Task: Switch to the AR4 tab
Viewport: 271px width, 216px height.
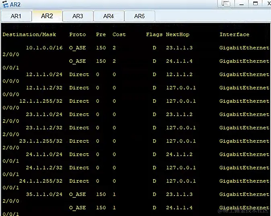Action: [x=109, y=16]
